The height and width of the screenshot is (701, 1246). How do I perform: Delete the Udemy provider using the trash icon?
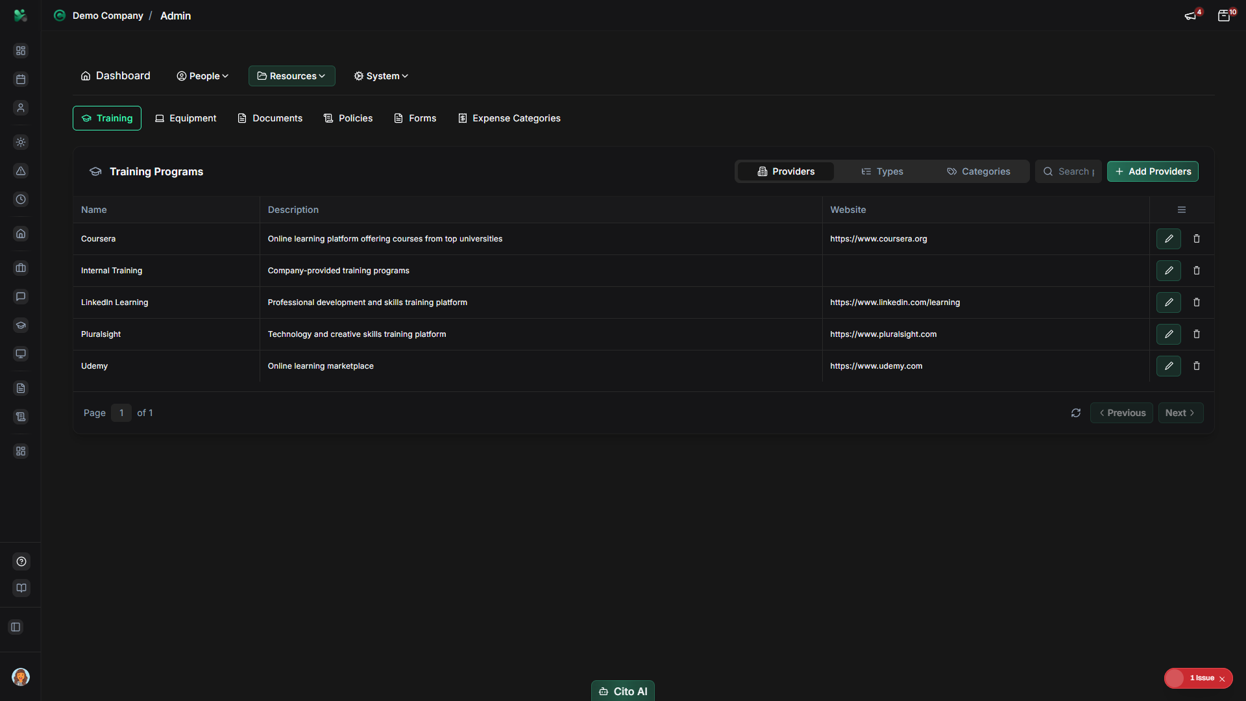click(x=1197, y=365)
